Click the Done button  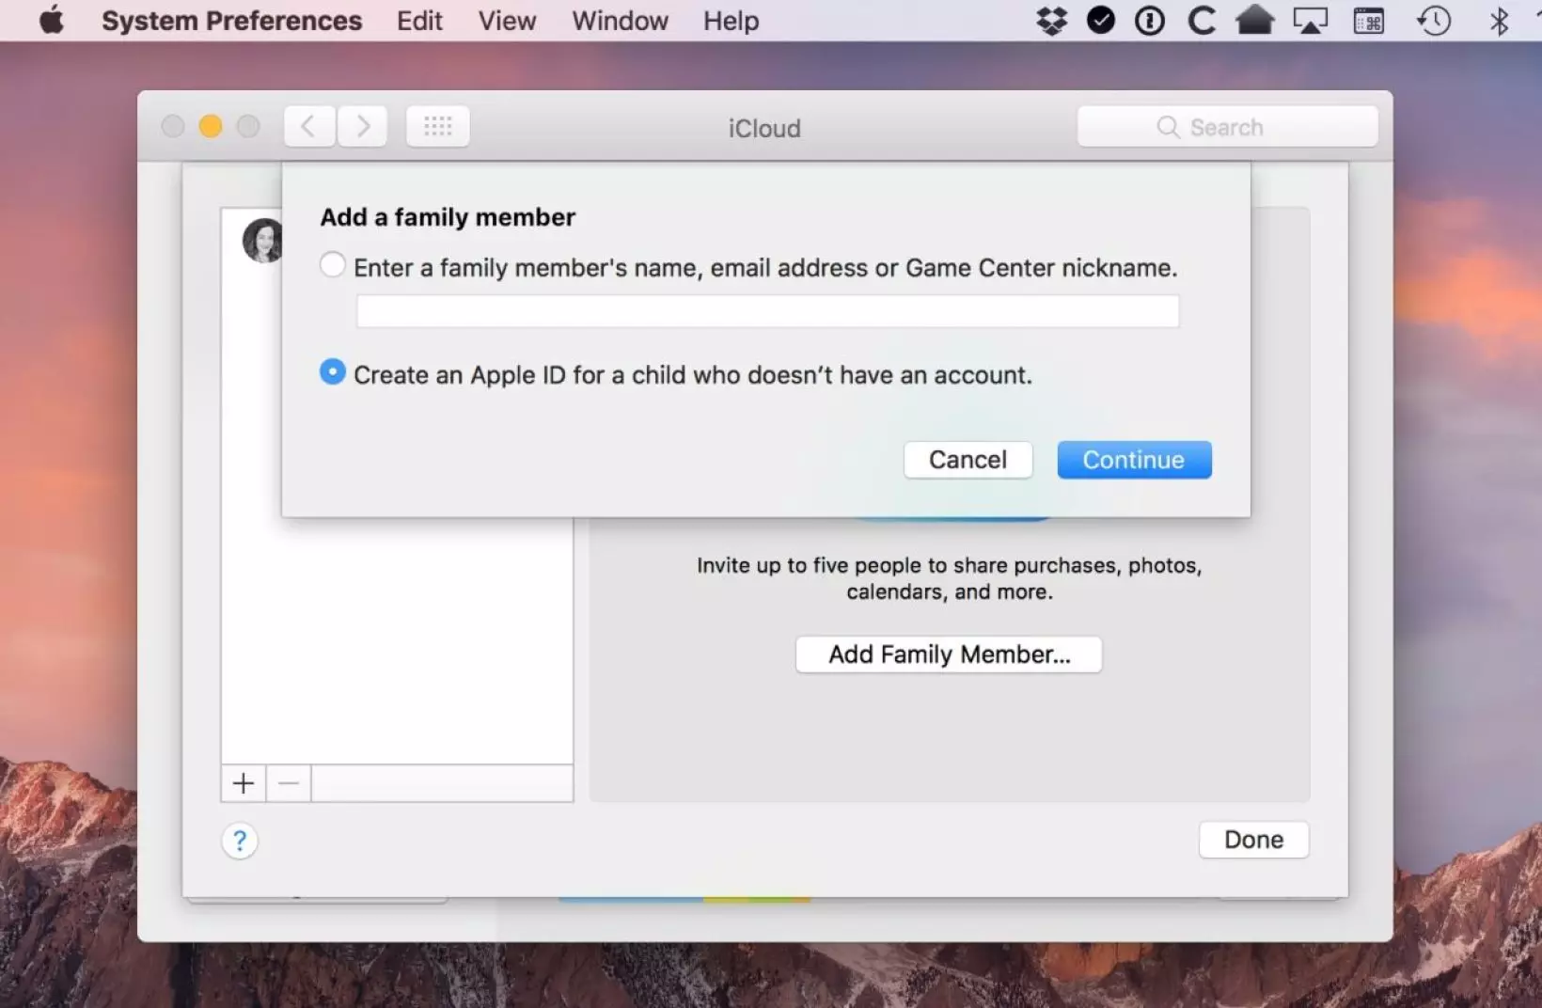1253,840
